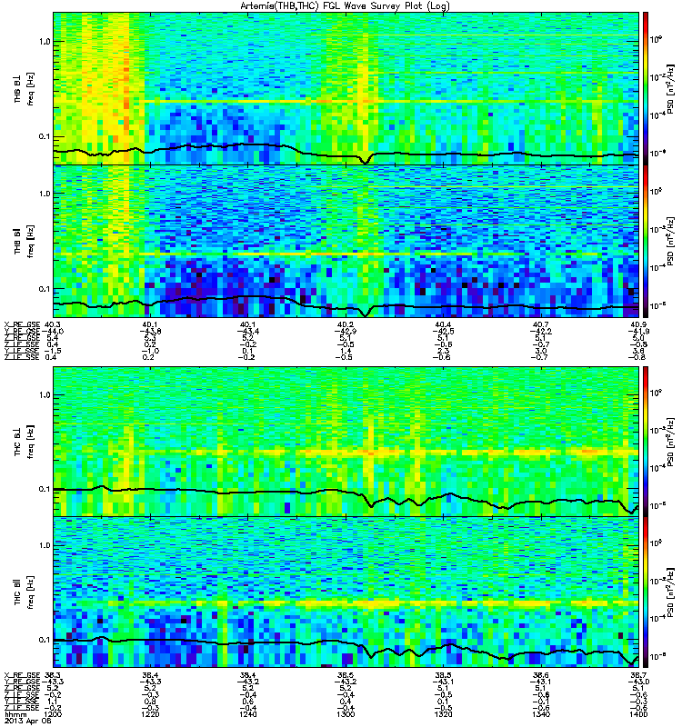Click THB X_RE_GSE value '40.4'

pyautogui.click(x=443, y=325)
